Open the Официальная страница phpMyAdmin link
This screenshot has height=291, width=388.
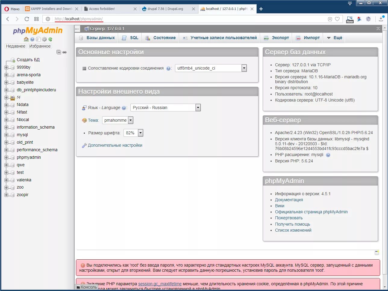pos(311,212)
